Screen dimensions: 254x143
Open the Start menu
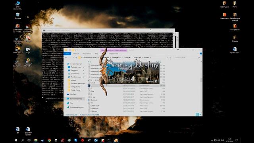(x=16, y=140)
